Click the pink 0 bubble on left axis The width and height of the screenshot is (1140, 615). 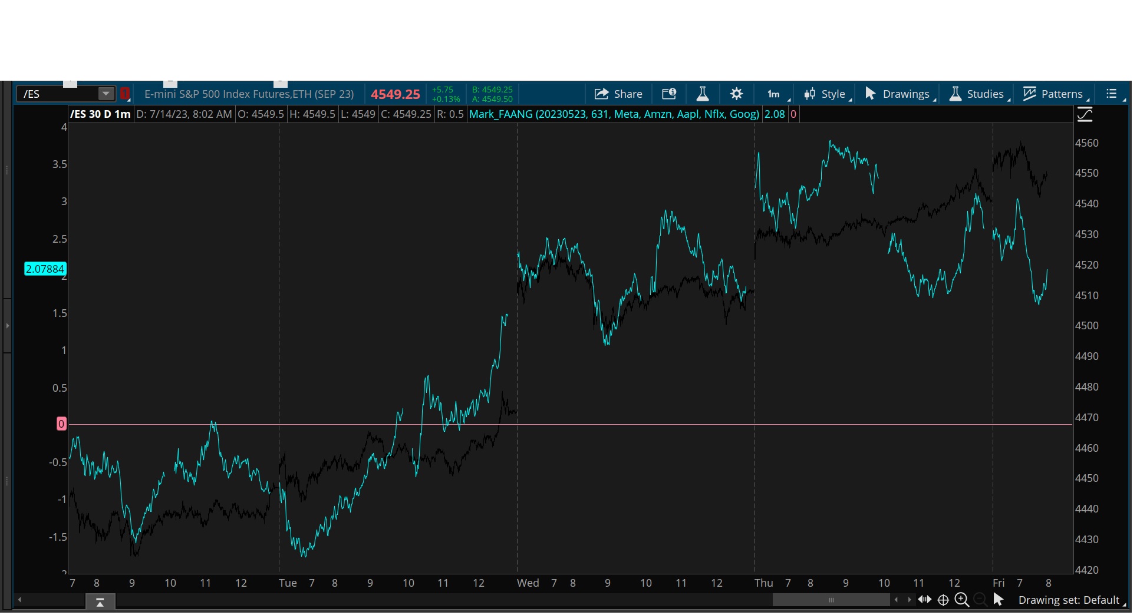(61, 424)
